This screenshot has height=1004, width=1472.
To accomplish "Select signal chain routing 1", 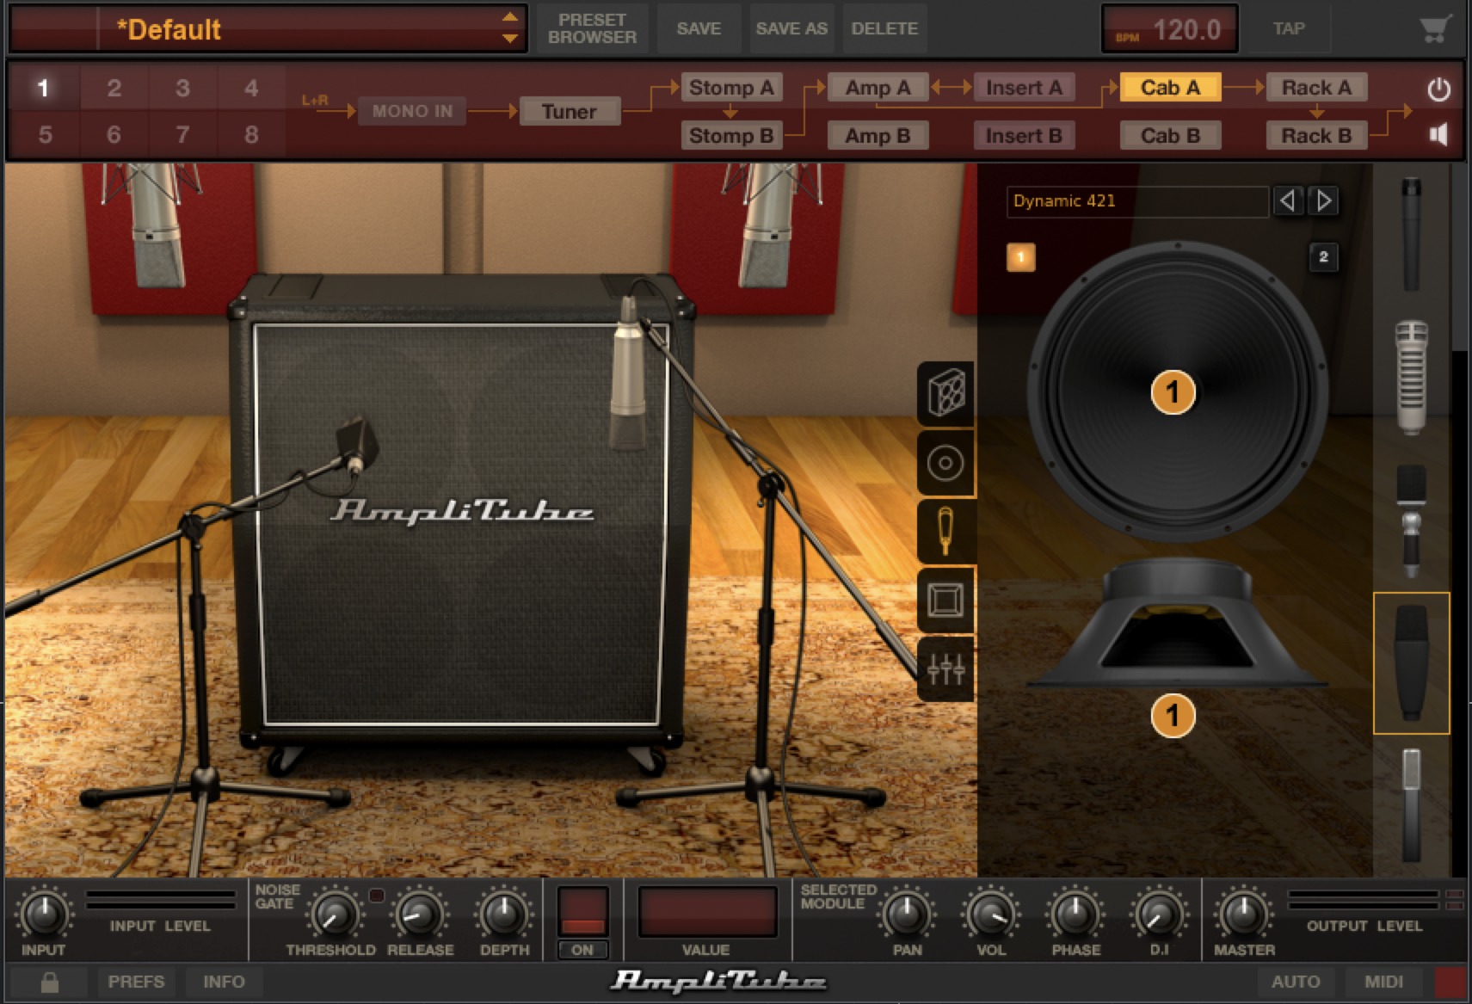I will 43,88.
